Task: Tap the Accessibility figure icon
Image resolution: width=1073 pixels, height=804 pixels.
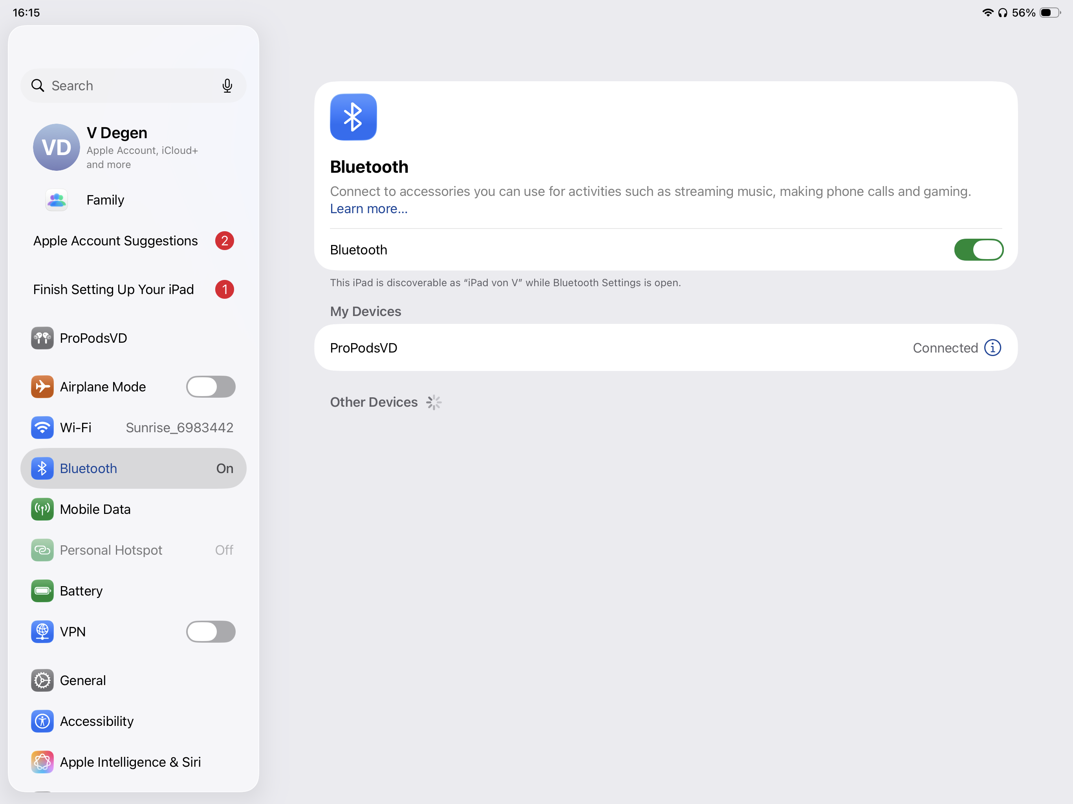Action: pyautogui.click(x=42, y=721)
